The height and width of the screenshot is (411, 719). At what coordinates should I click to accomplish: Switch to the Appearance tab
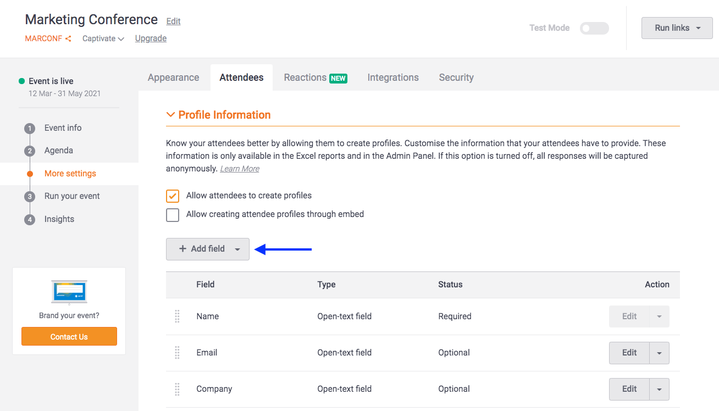173,77
